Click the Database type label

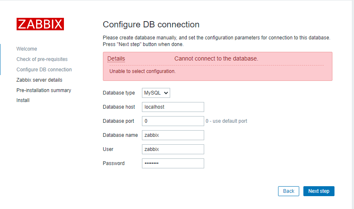(x=119, y=93)
